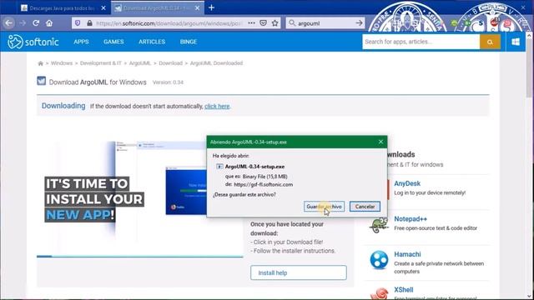Click the Notepad++ chameleon icon
The image size is (534, 300).
(x=379, y=225)
